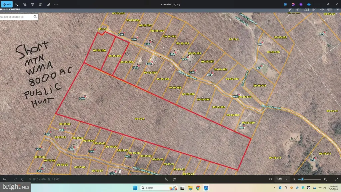The width and height of the screenshot is (341, 192).
Task: Click parcel label 09-15-86
Action: [80, 167]
